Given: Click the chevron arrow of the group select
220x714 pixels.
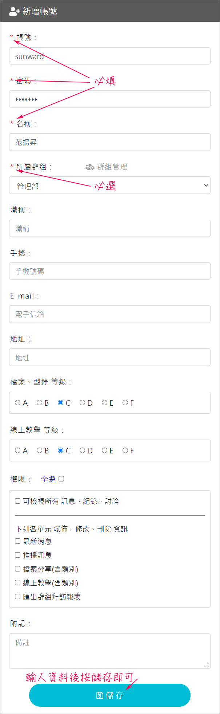Looking at the screenshot, I should point(206,186).
